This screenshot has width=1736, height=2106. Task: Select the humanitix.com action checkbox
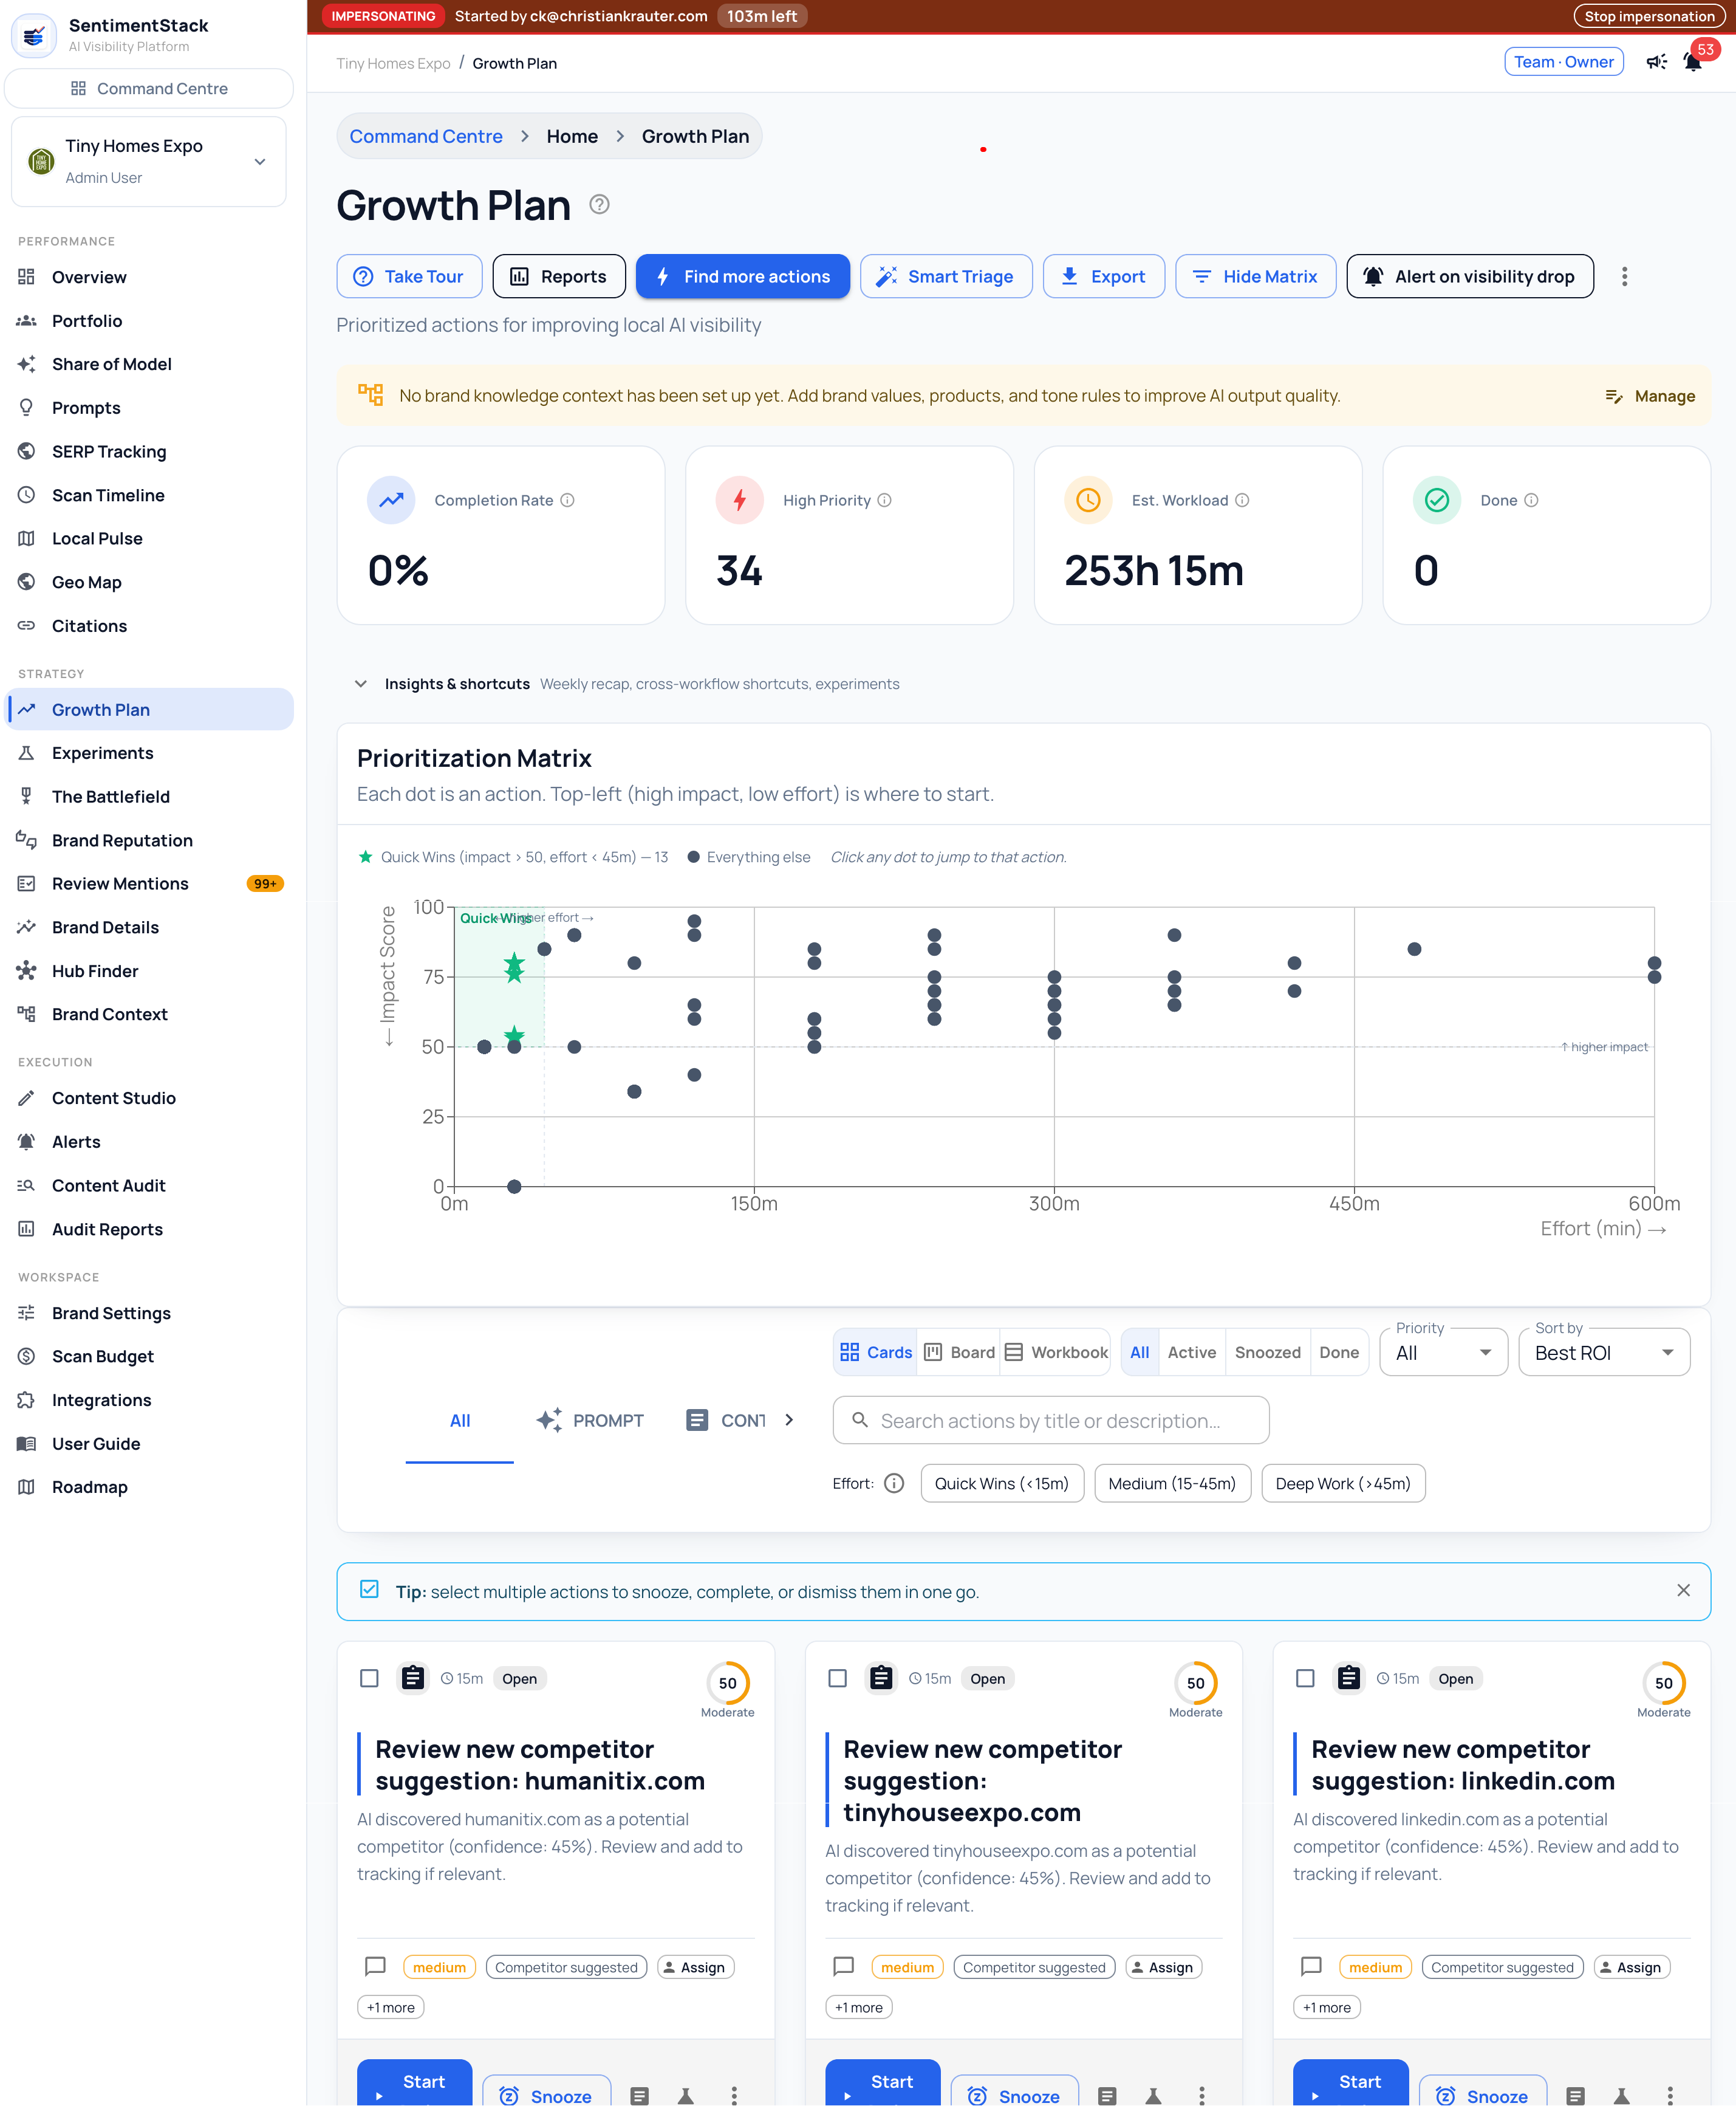(x=369, y=1678)
